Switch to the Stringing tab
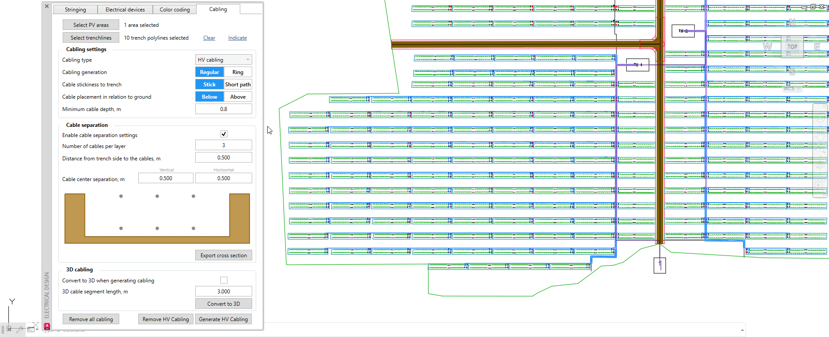Viewport: 829px width, 337px height. click(75, 10)
